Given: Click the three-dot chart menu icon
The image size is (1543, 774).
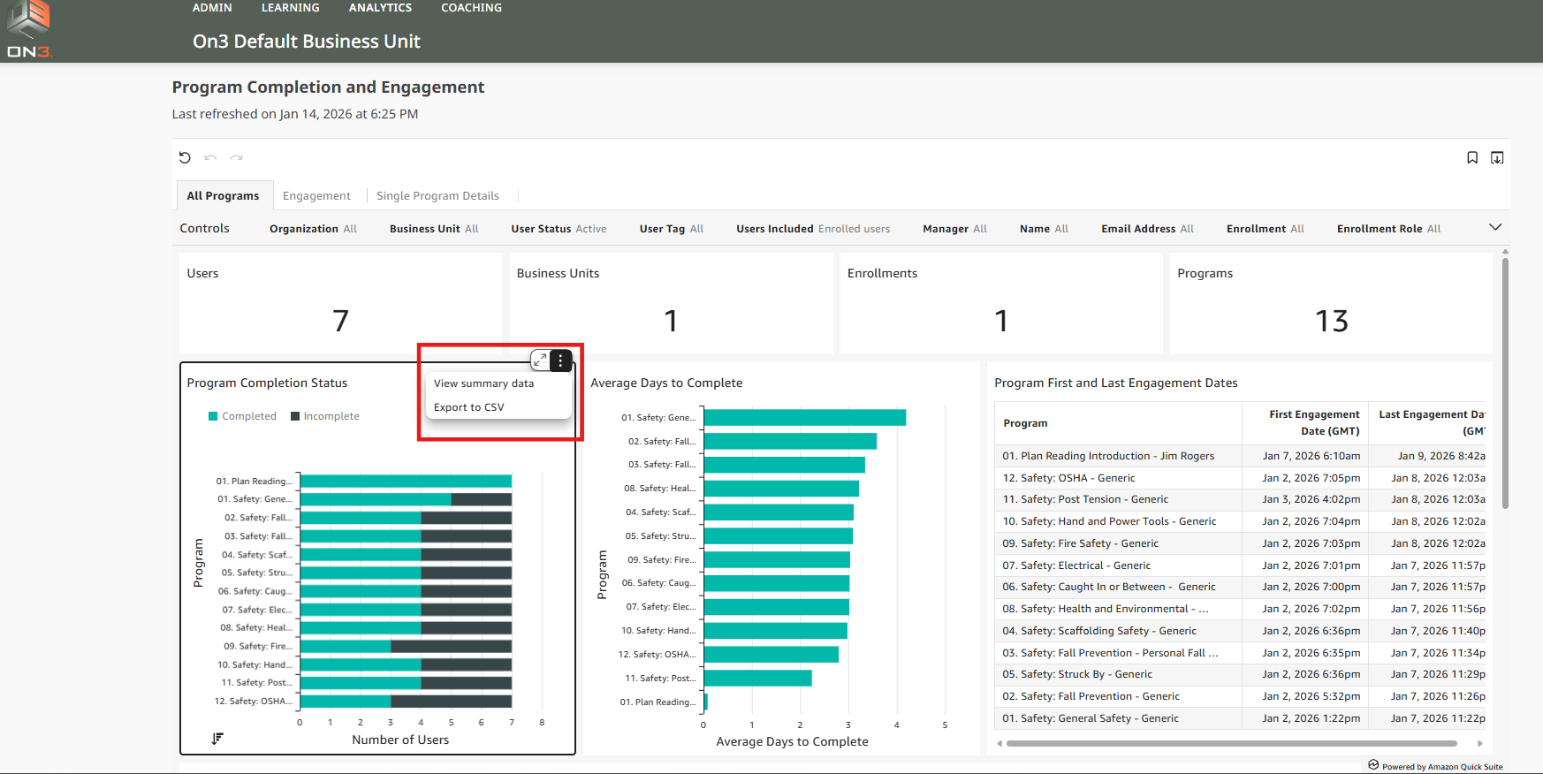Looking at the screenshot, I should [560, 360].
